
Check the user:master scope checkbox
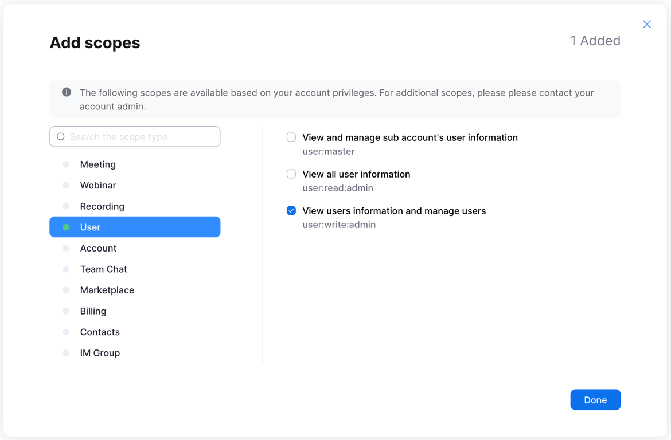[291, 137]
